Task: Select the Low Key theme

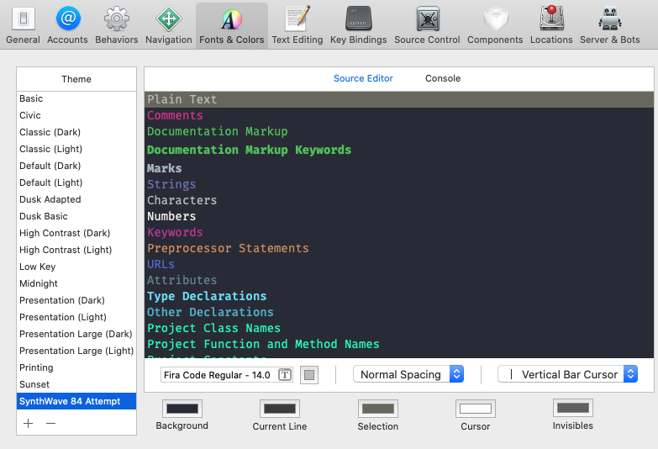Action: pos(76,267)
